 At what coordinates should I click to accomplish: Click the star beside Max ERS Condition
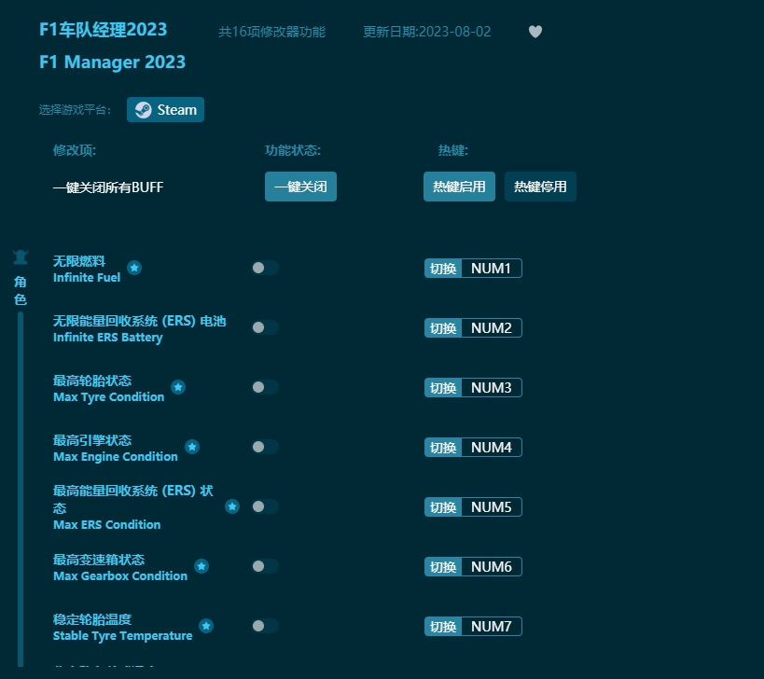click(x=232, y=506)
